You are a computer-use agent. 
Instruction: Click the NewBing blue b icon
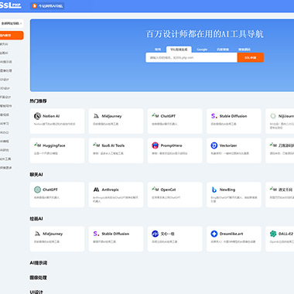[214, 190]
